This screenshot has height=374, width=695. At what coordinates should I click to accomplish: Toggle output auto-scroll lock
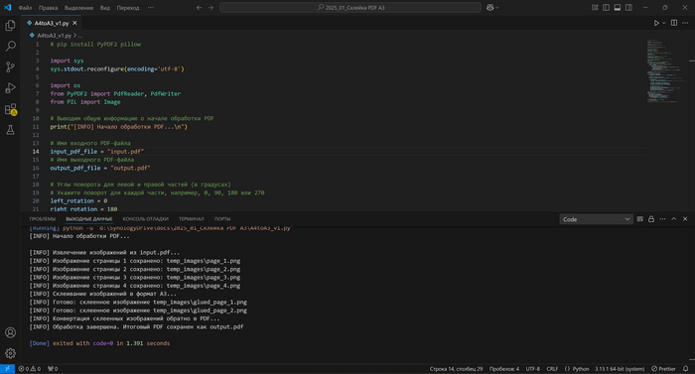pyautogui.click(x=651, y=219)
